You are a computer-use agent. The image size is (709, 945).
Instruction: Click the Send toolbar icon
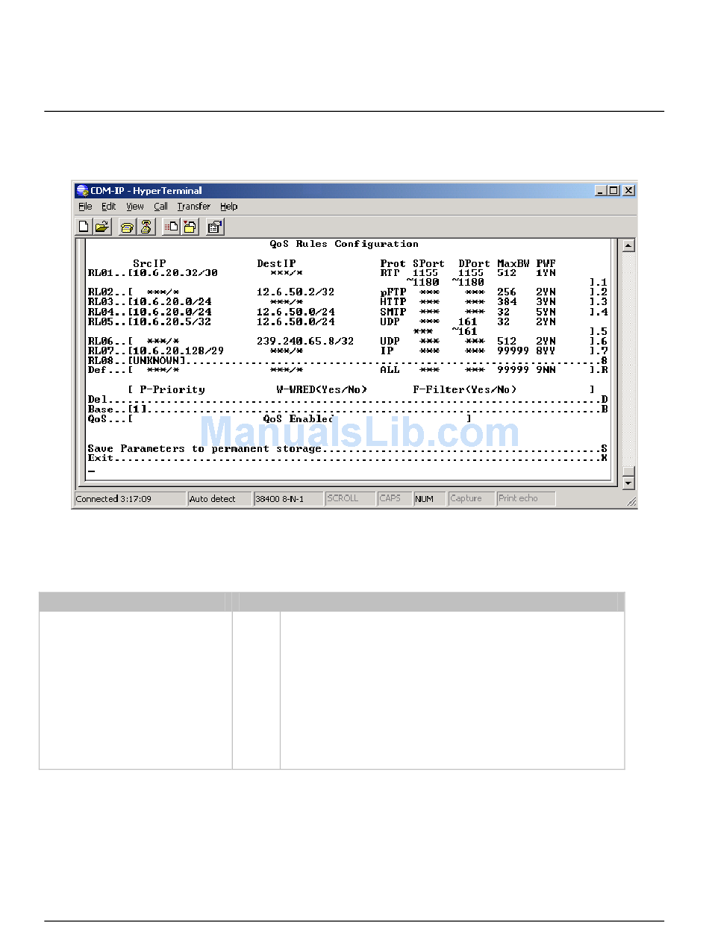(171, 227)
